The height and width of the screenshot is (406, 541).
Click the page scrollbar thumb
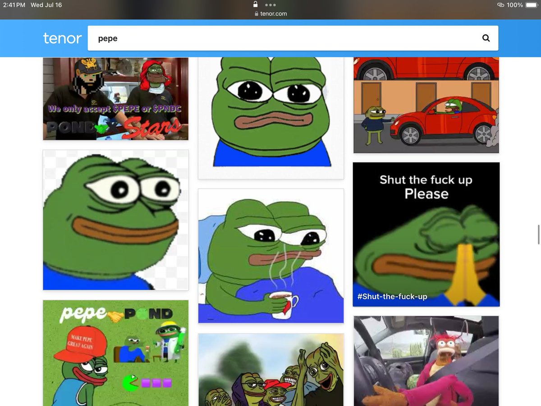point(539,234)
